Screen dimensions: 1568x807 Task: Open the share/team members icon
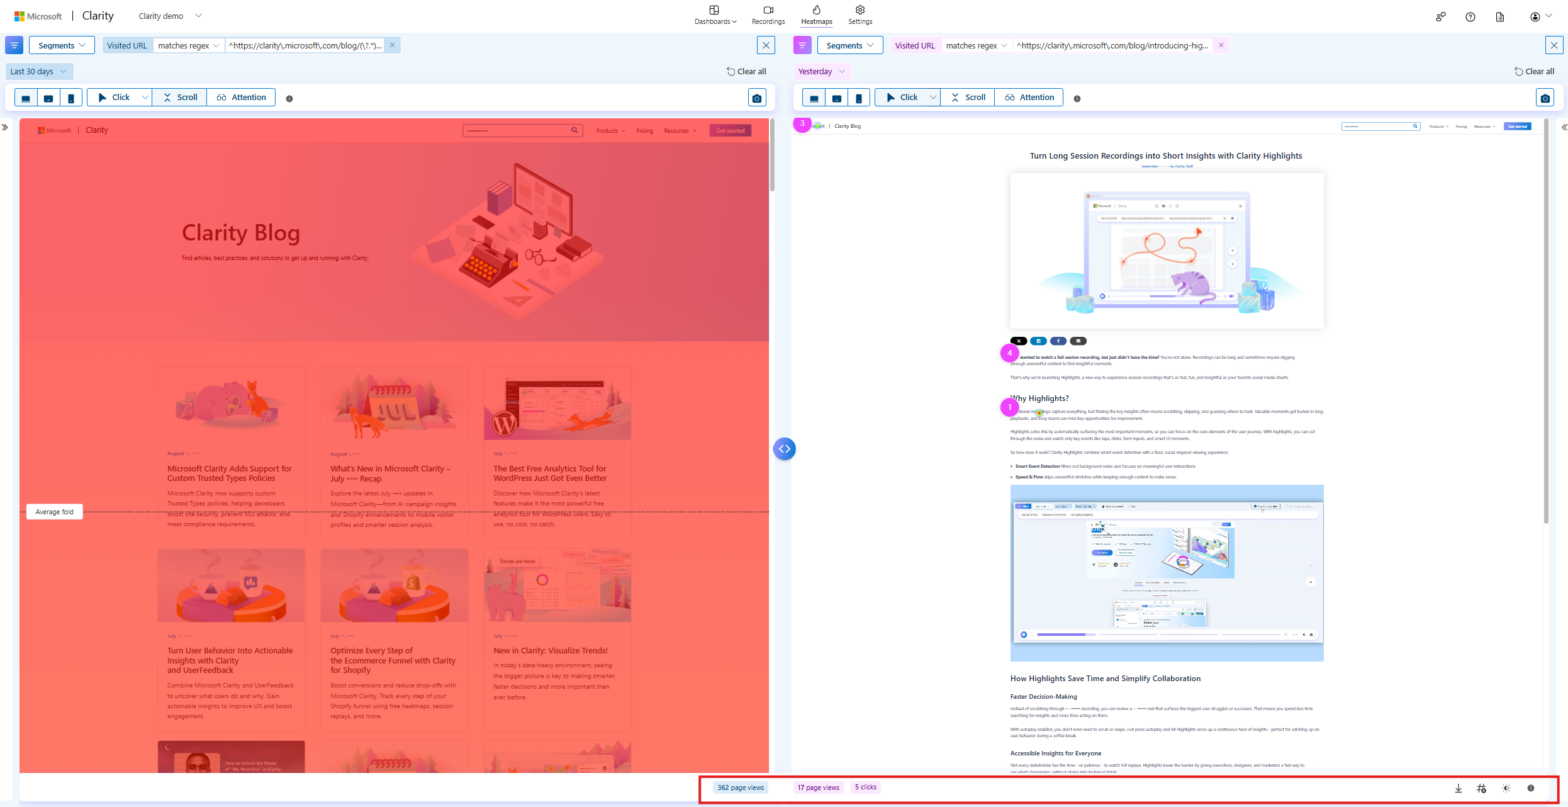click(x=1441, y=17)
